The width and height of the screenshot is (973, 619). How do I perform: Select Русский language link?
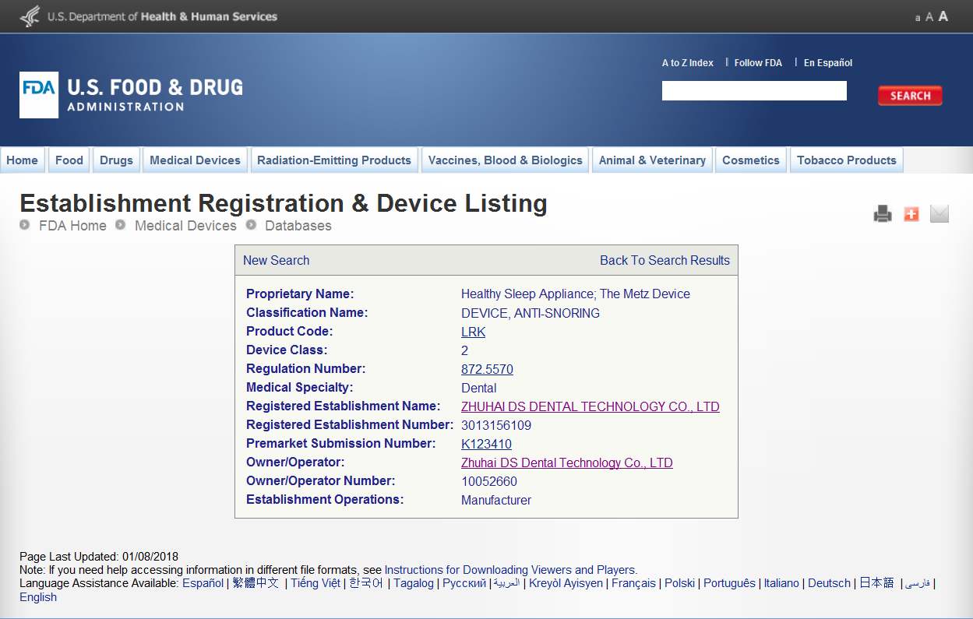(x=464, y=583)
